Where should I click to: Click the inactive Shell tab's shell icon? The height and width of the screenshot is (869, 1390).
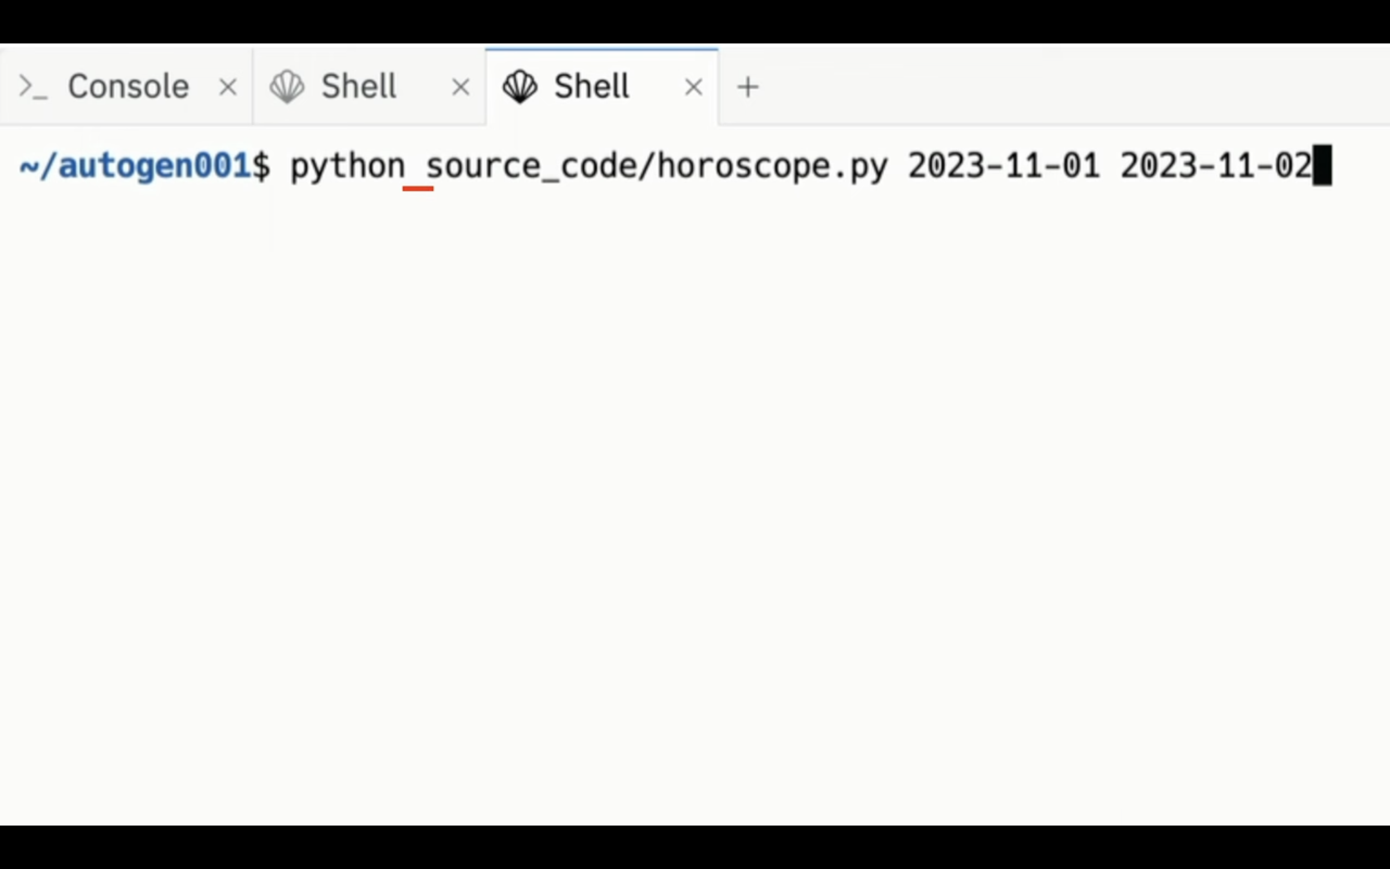[287, 87]
